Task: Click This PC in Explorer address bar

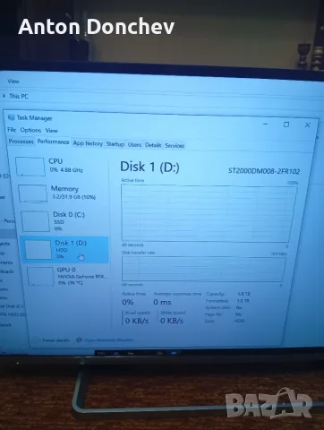Action: point(19,96)
